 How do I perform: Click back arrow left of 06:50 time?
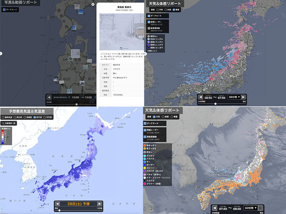pyautogui.click(x=201, y=97)
